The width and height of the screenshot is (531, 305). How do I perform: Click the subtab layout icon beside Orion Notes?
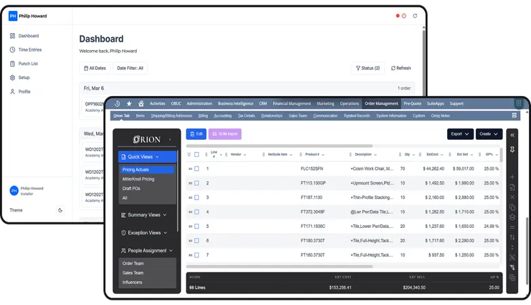(514, 115)
